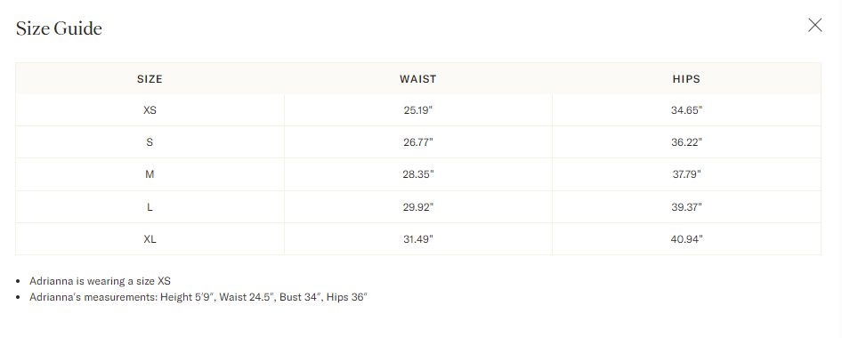Click the SIZE column header

point(150,79)
